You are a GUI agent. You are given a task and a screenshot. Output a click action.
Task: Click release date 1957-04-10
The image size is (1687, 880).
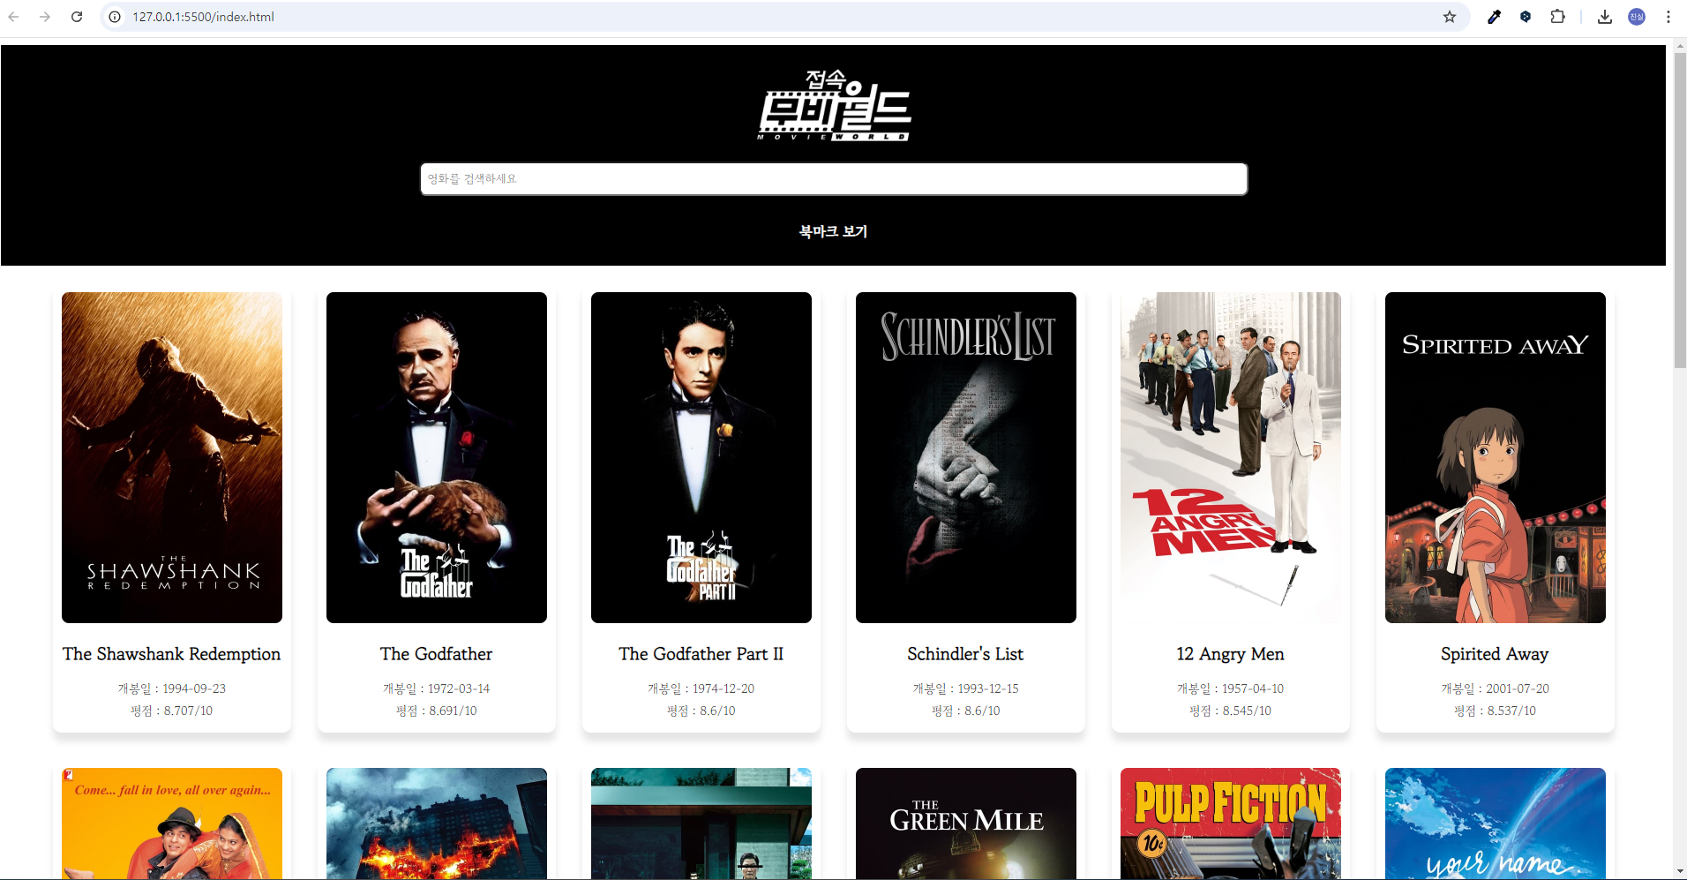pyautogui.click(x=1253, y=688)
